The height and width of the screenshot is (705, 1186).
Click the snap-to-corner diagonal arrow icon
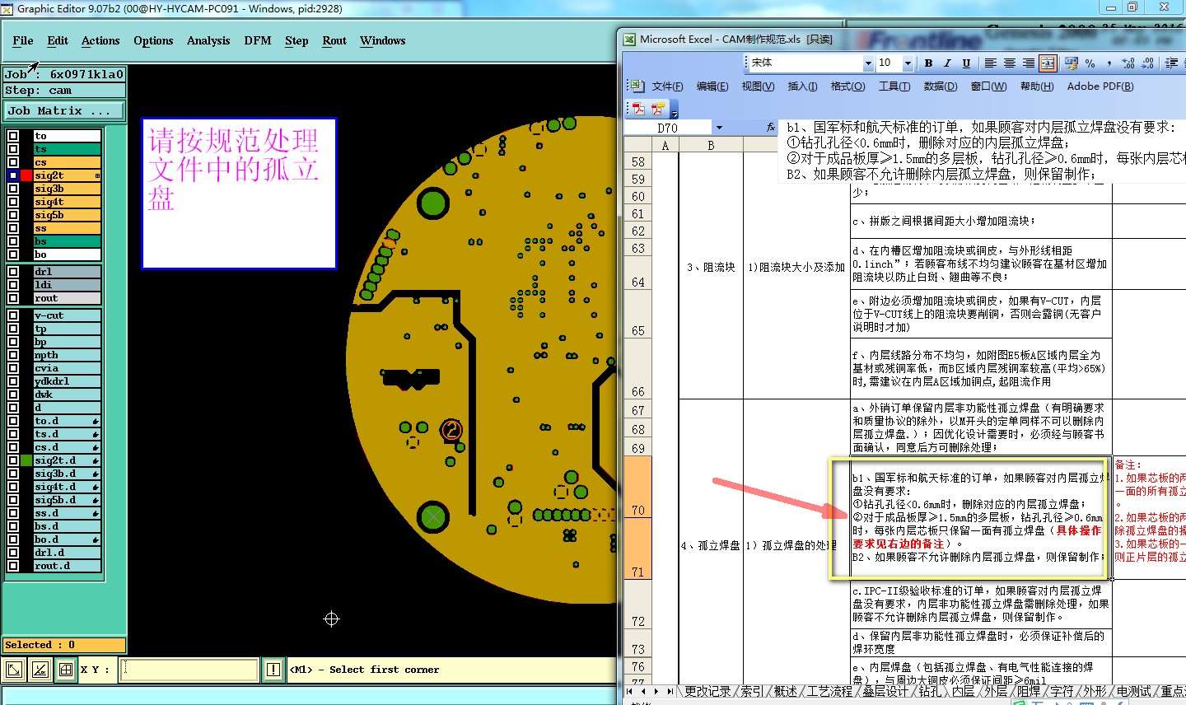click(x=14, y=670)
